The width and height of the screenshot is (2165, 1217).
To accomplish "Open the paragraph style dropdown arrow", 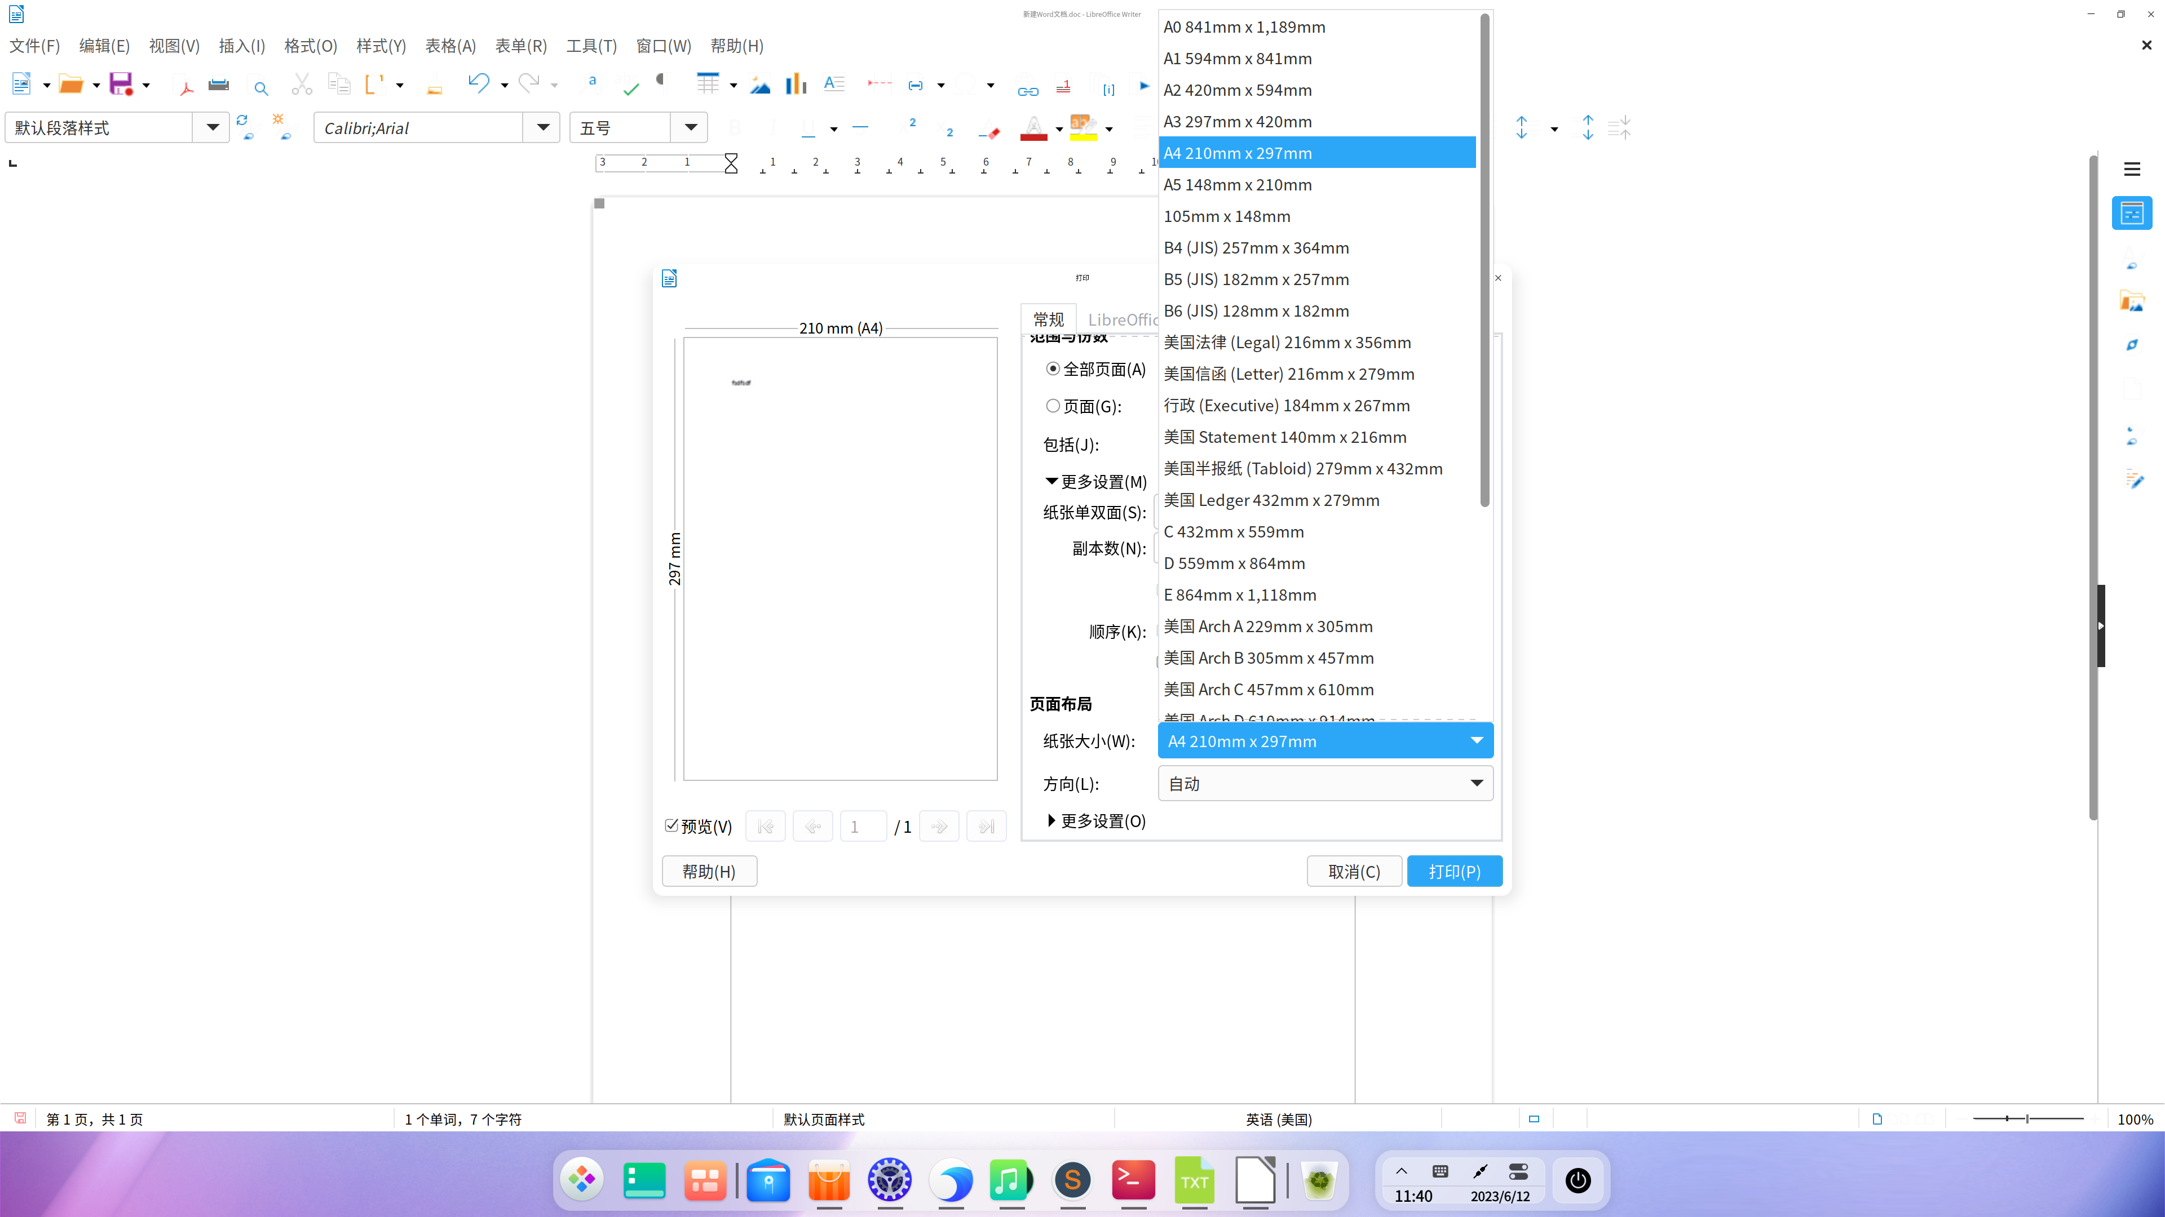I will (212, 128).
